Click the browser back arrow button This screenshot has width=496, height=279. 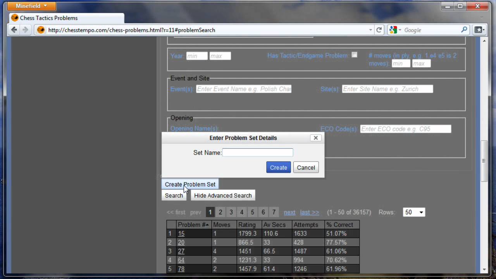pos(14,30)
